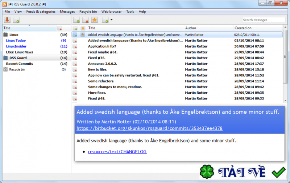Viewport: 290px width, 183px height.
Task: Open the bitbucket.org commit link
Action: [x=149, y=128]
